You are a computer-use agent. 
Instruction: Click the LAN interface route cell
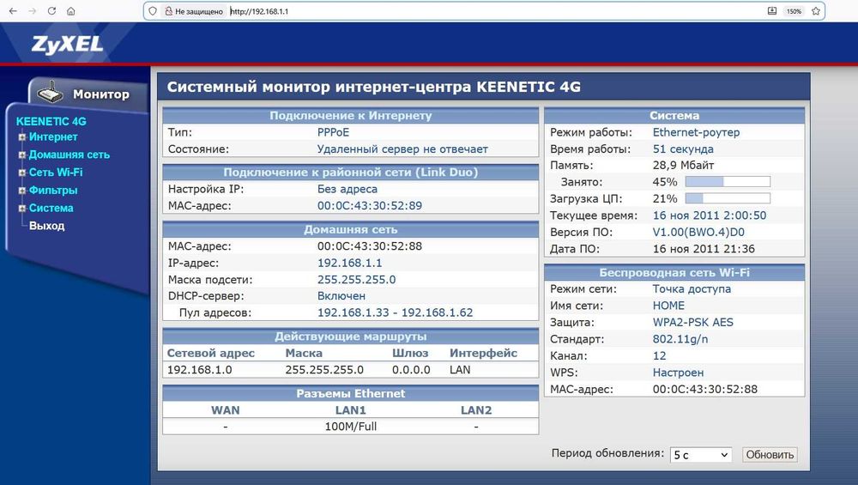[x=460, y=370]
